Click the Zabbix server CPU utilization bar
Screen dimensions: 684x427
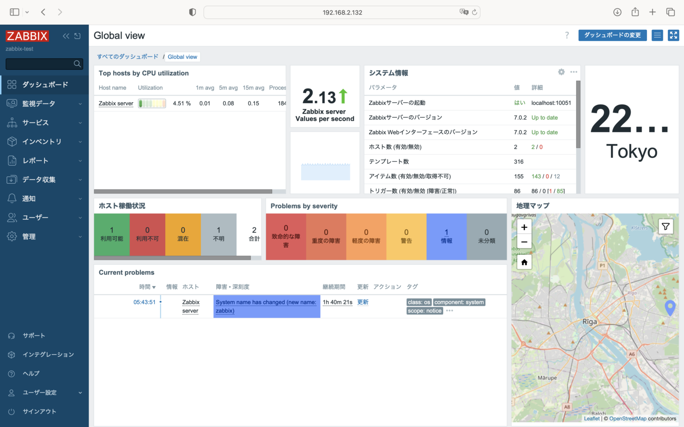[152, 103]
